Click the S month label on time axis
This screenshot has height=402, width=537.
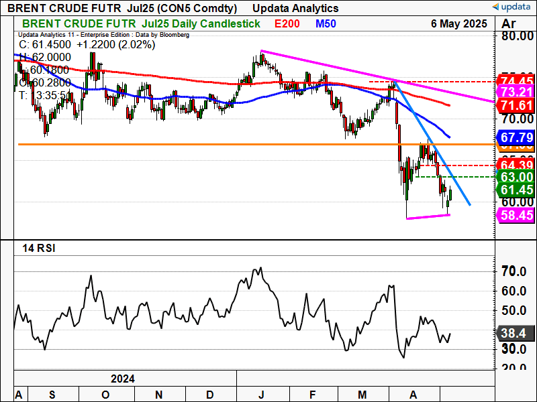click(52, 395)
